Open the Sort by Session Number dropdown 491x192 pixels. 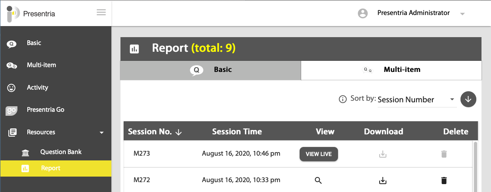(x=416, y=100)
